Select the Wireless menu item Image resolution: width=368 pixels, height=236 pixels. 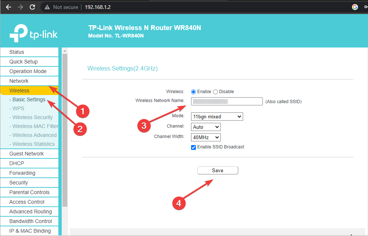29,91
